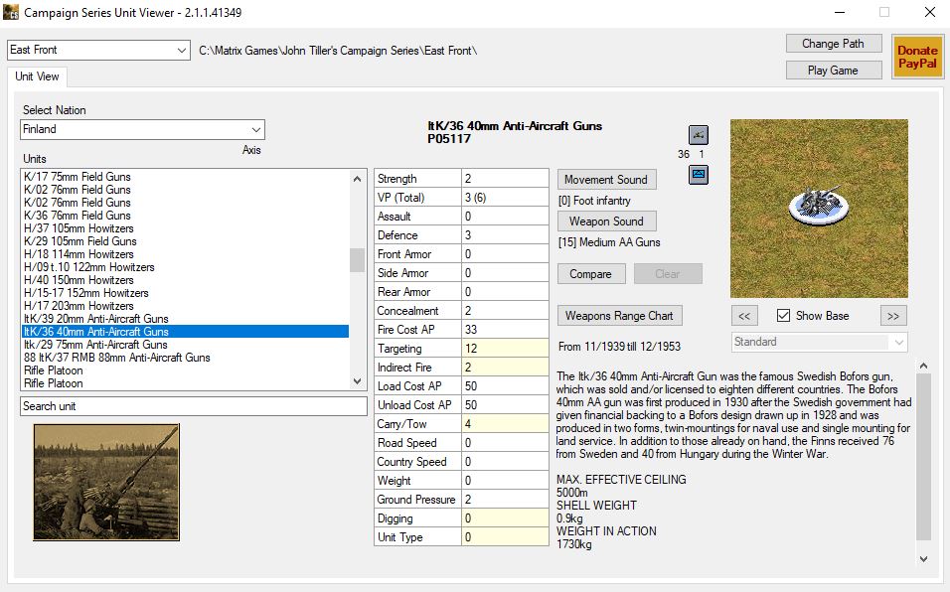Click the P05117 unit ID text
This screenshot has width=950, height=592.
tap(449, 139)
